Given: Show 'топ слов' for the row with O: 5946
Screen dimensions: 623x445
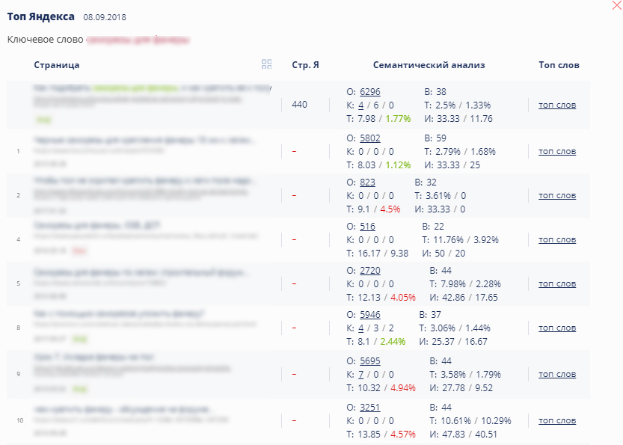Looking at the screenshot, I should pyautogui.click(x=557, y=328).
